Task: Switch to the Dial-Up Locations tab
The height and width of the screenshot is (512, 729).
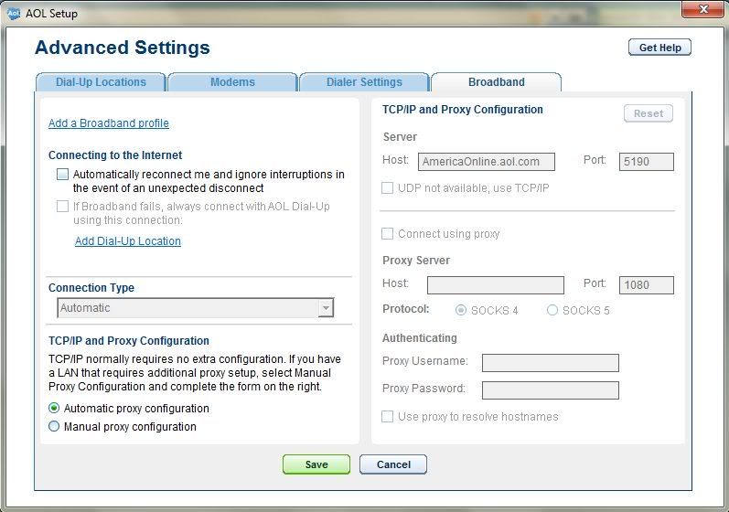Action: pos(101,82)
